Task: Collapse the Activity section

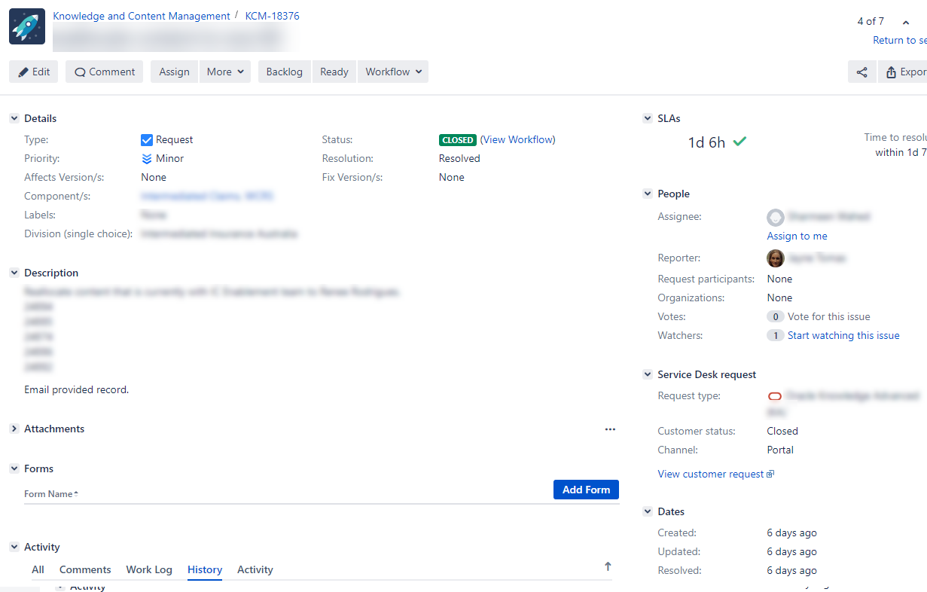Action: coord(14,547)
